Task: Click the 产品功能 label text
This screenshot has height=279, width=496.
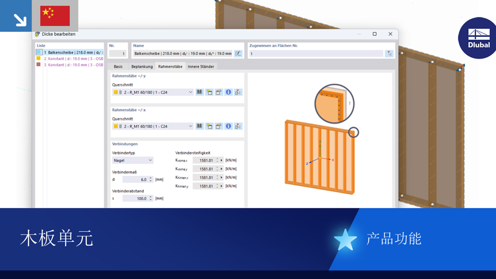Action: coord(394,239)
